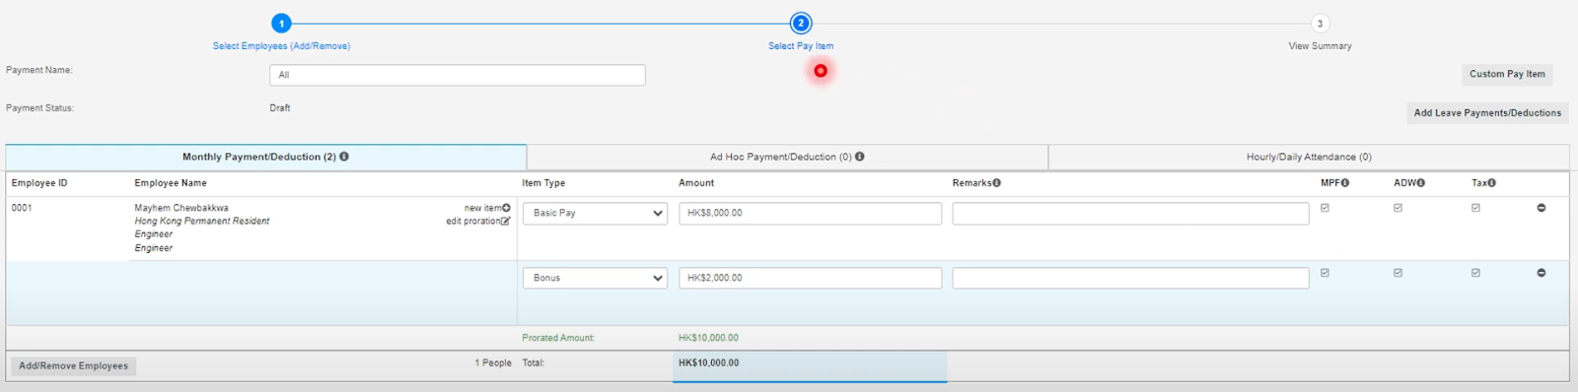Click info icon on Ad Hoc Payment/Deduction tab
This screenshot has height=392, width=1578.
(x=860, y=157)
